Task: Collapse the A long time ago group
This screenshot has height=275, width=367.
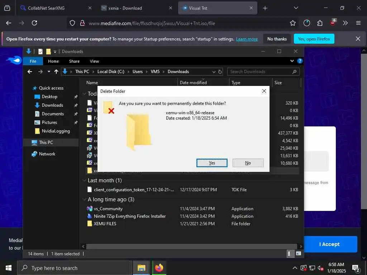Action: 84,199
